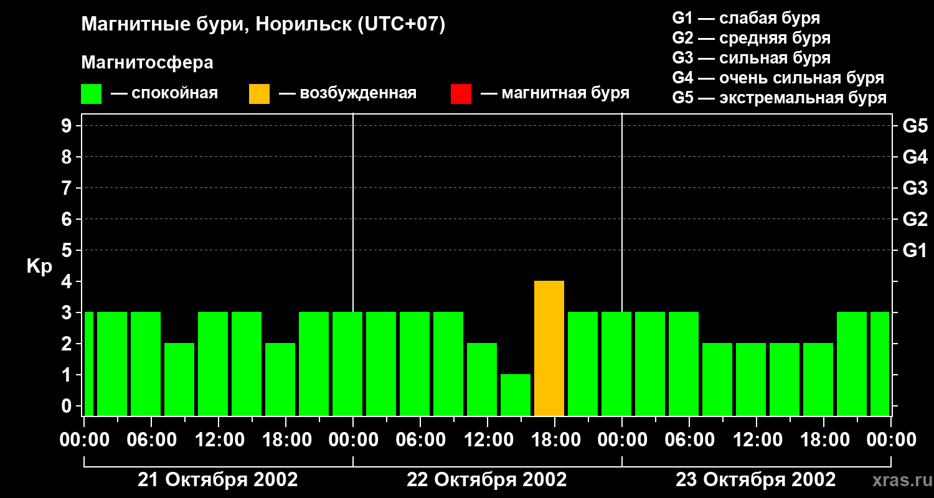This screenshot has width=934, height=498.
Task: Select the Kp 2 bar at noon 22 October
Action: coord(482,380)
